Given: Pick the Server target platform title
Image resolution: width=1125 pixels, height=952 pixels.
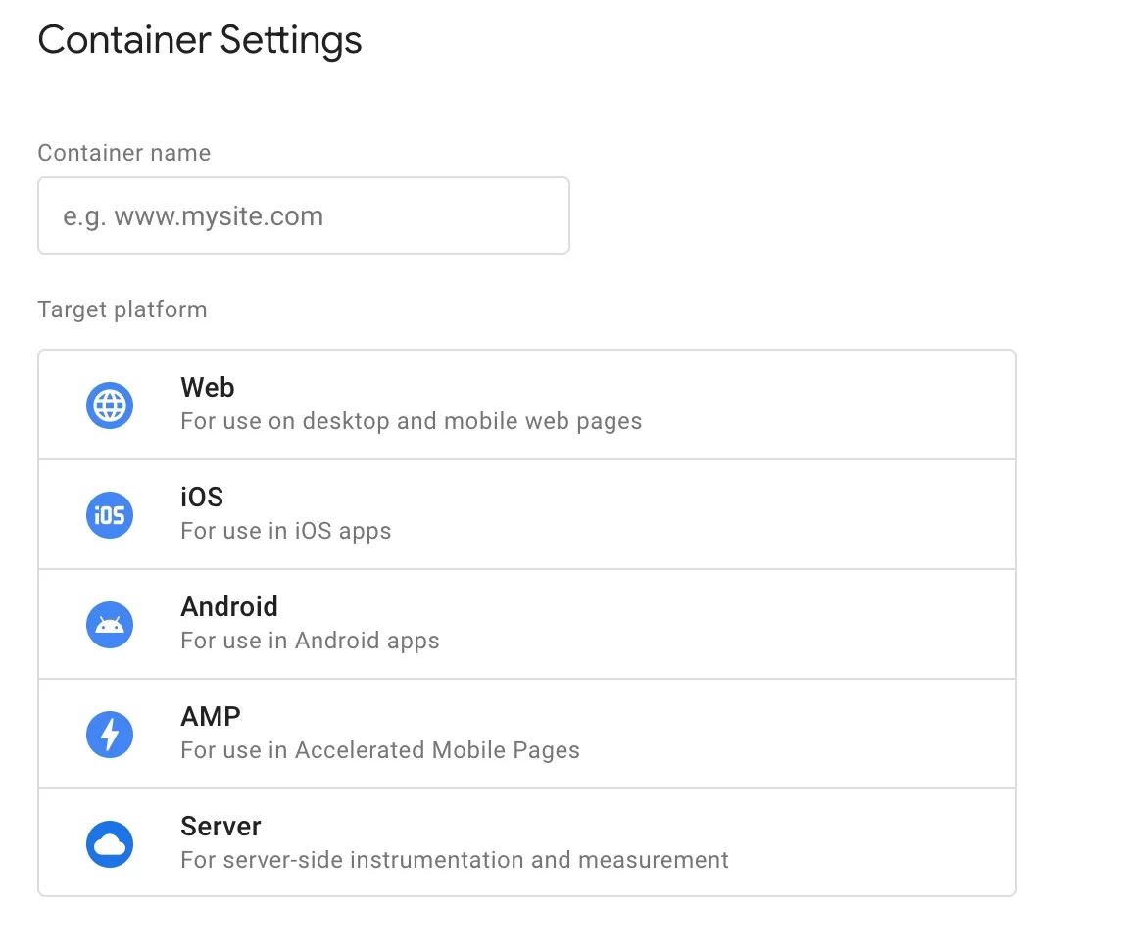Looking at the screenshot, I should click(220, 826).
